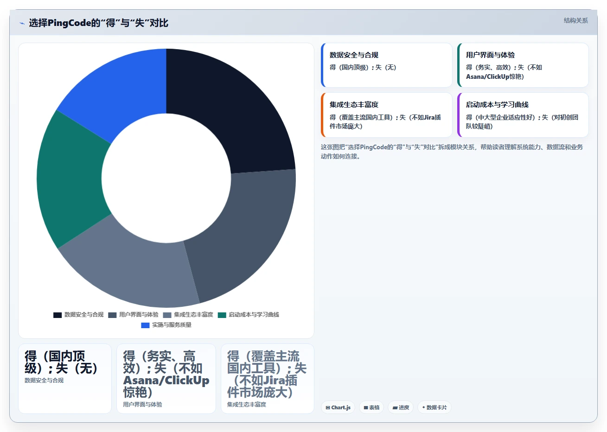Open the 启动成本与学习曲线 info card
The width and height of the screenshot is (607, 432).
tap(523, 115)
